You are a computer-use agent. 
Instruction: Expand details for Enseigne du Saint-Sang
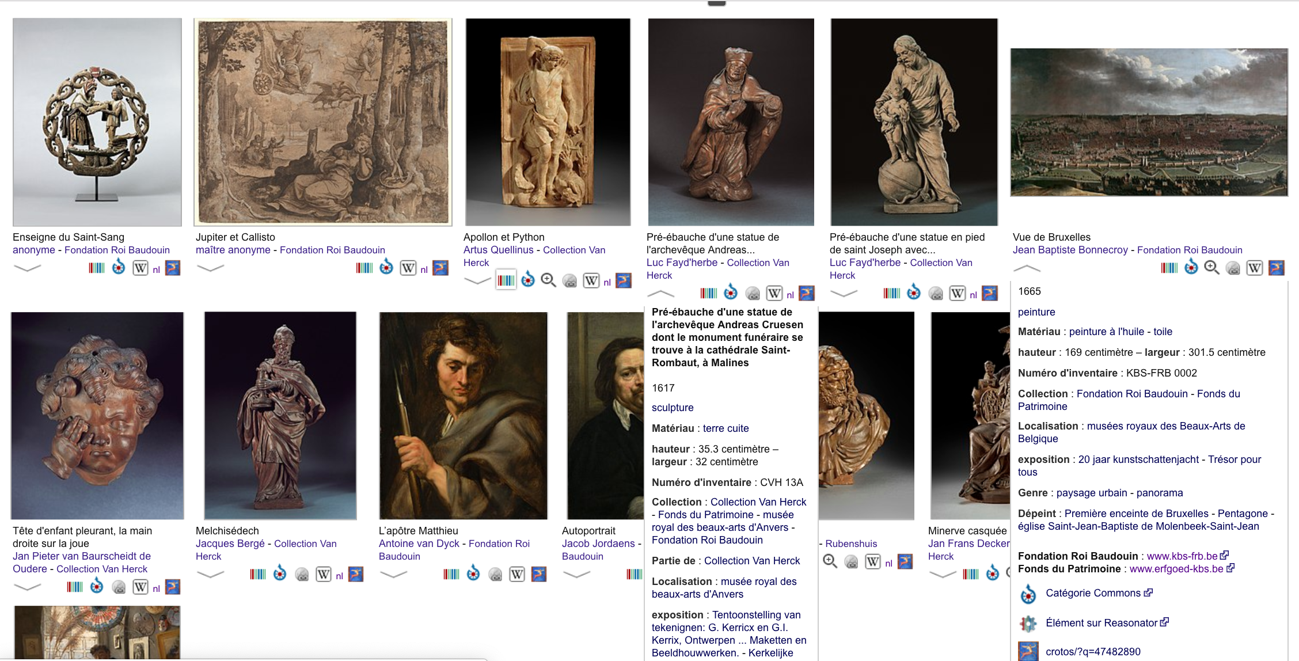coord(27,268)
